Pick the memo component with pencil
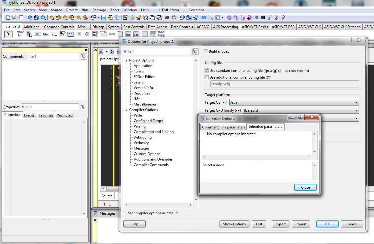The image size is (374, 244). 62,34
